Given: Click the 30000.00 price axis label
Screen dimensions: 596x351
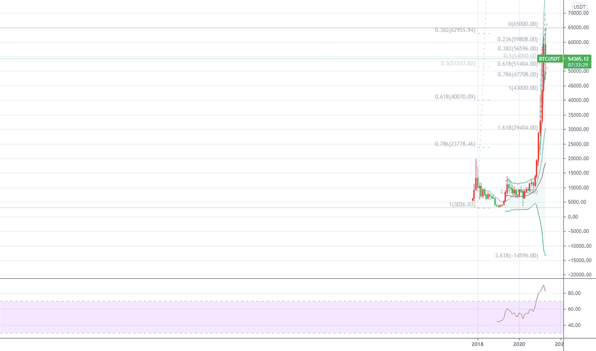Looking at the screenshot, I should 579,129.
